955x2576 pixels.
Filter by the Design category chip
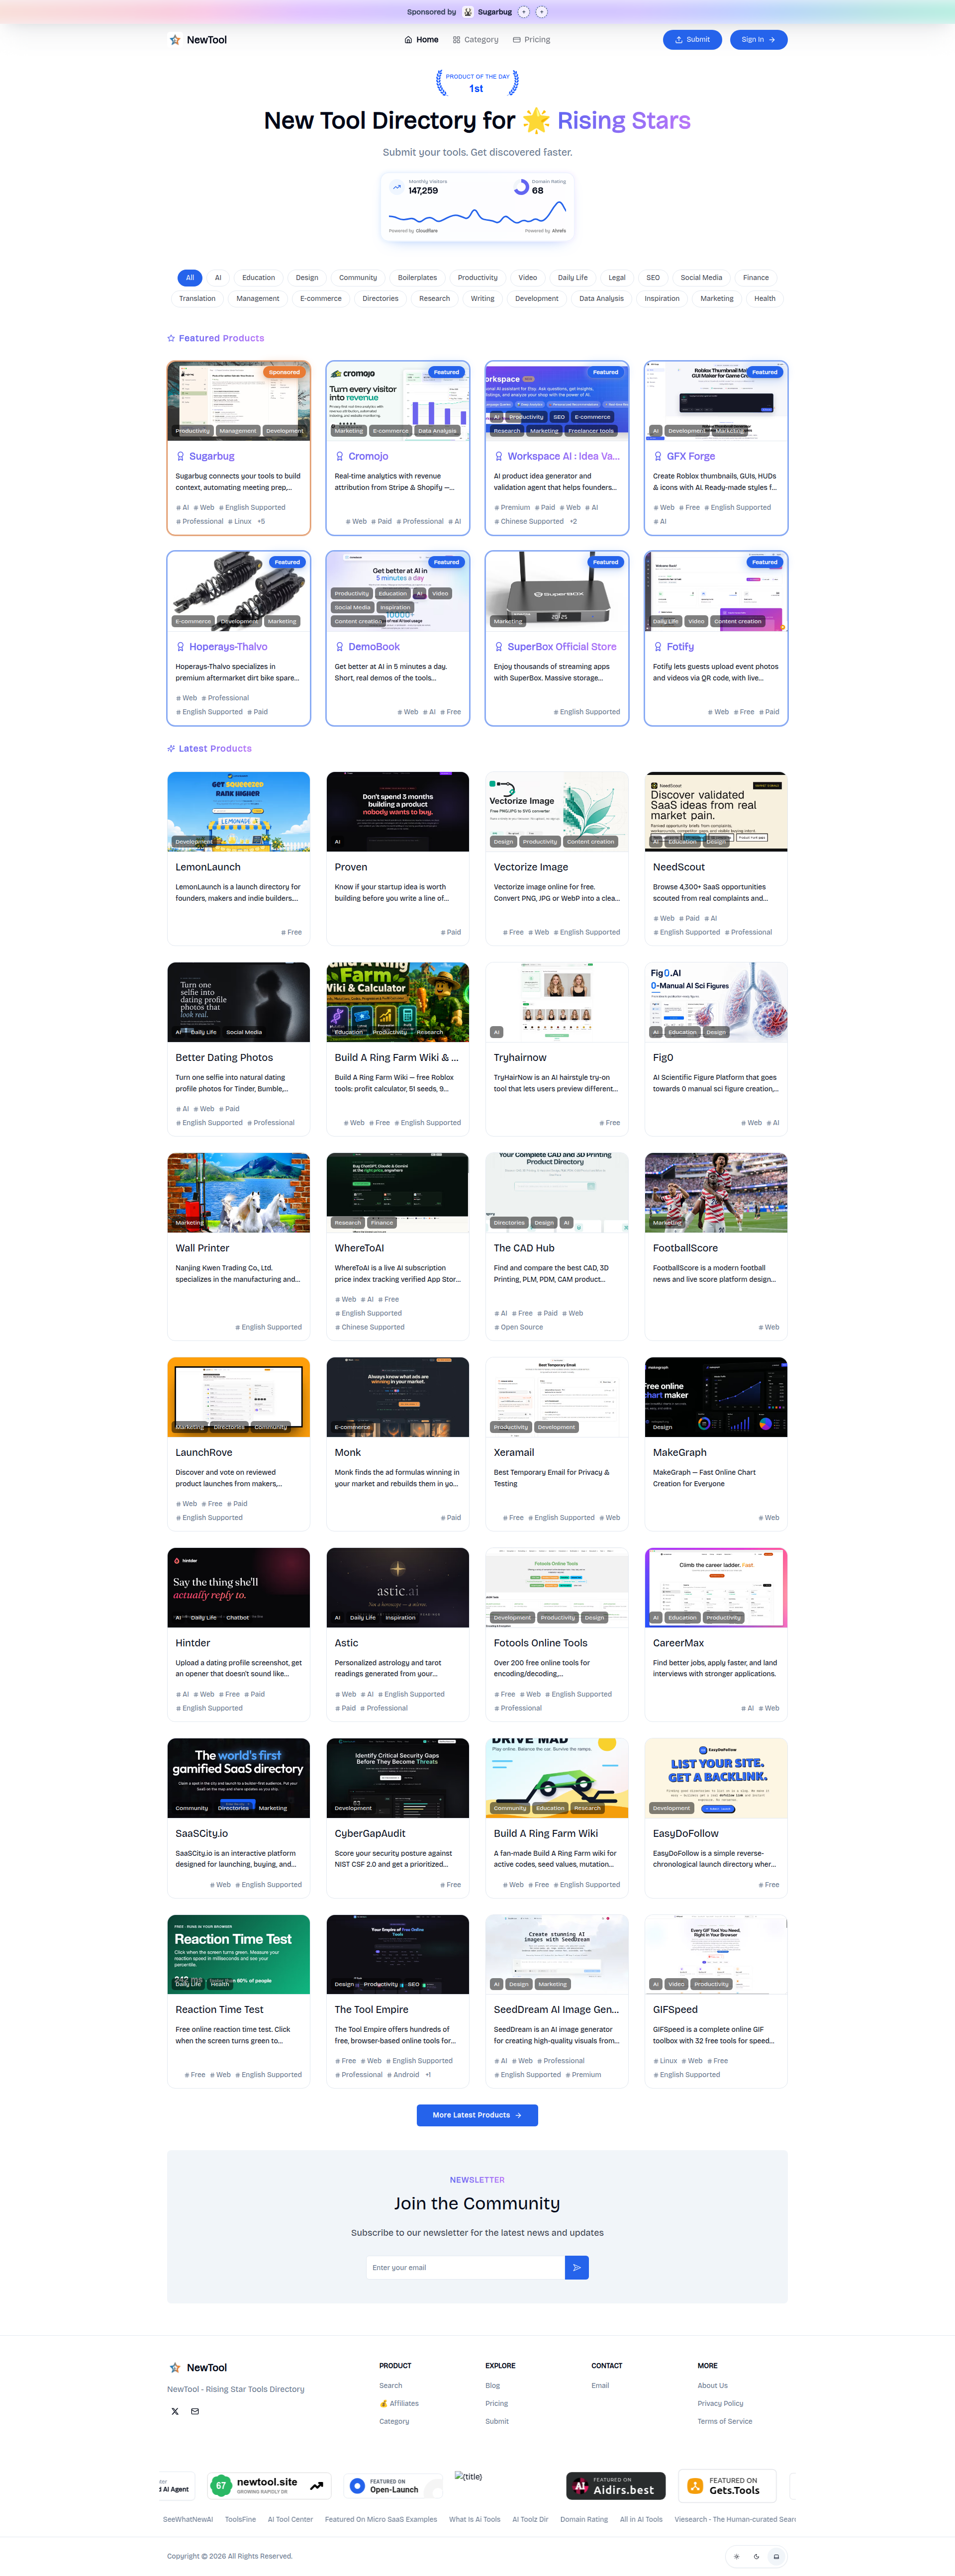tap(307, 278)
